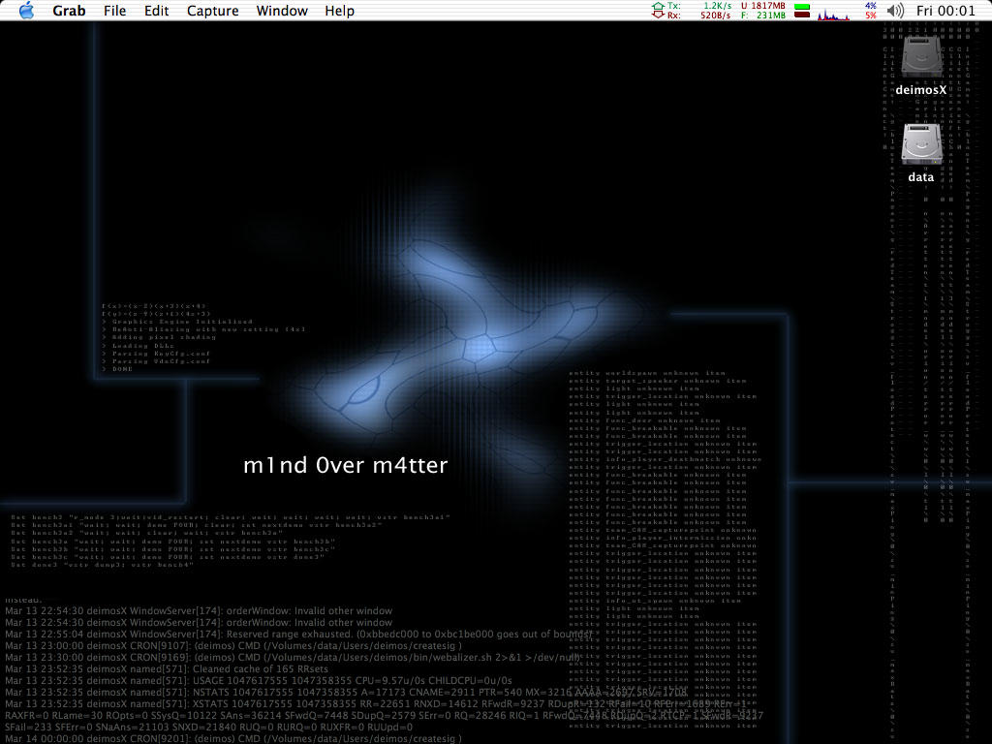Screen dimensions: 992x744
Task: Open the Capture menu
Action: 212,11
